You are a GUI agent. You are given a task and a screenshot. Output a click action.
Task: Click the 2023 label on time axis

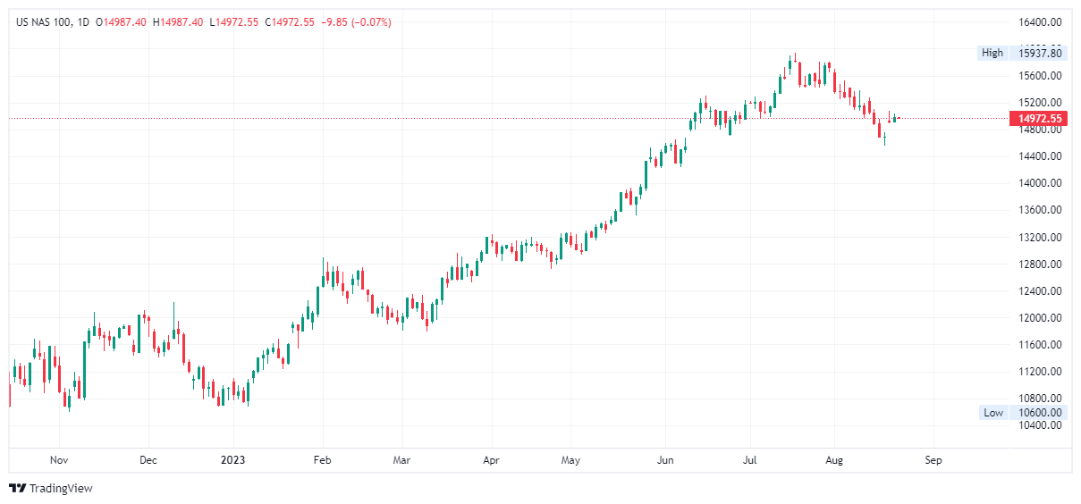[233, 461]
